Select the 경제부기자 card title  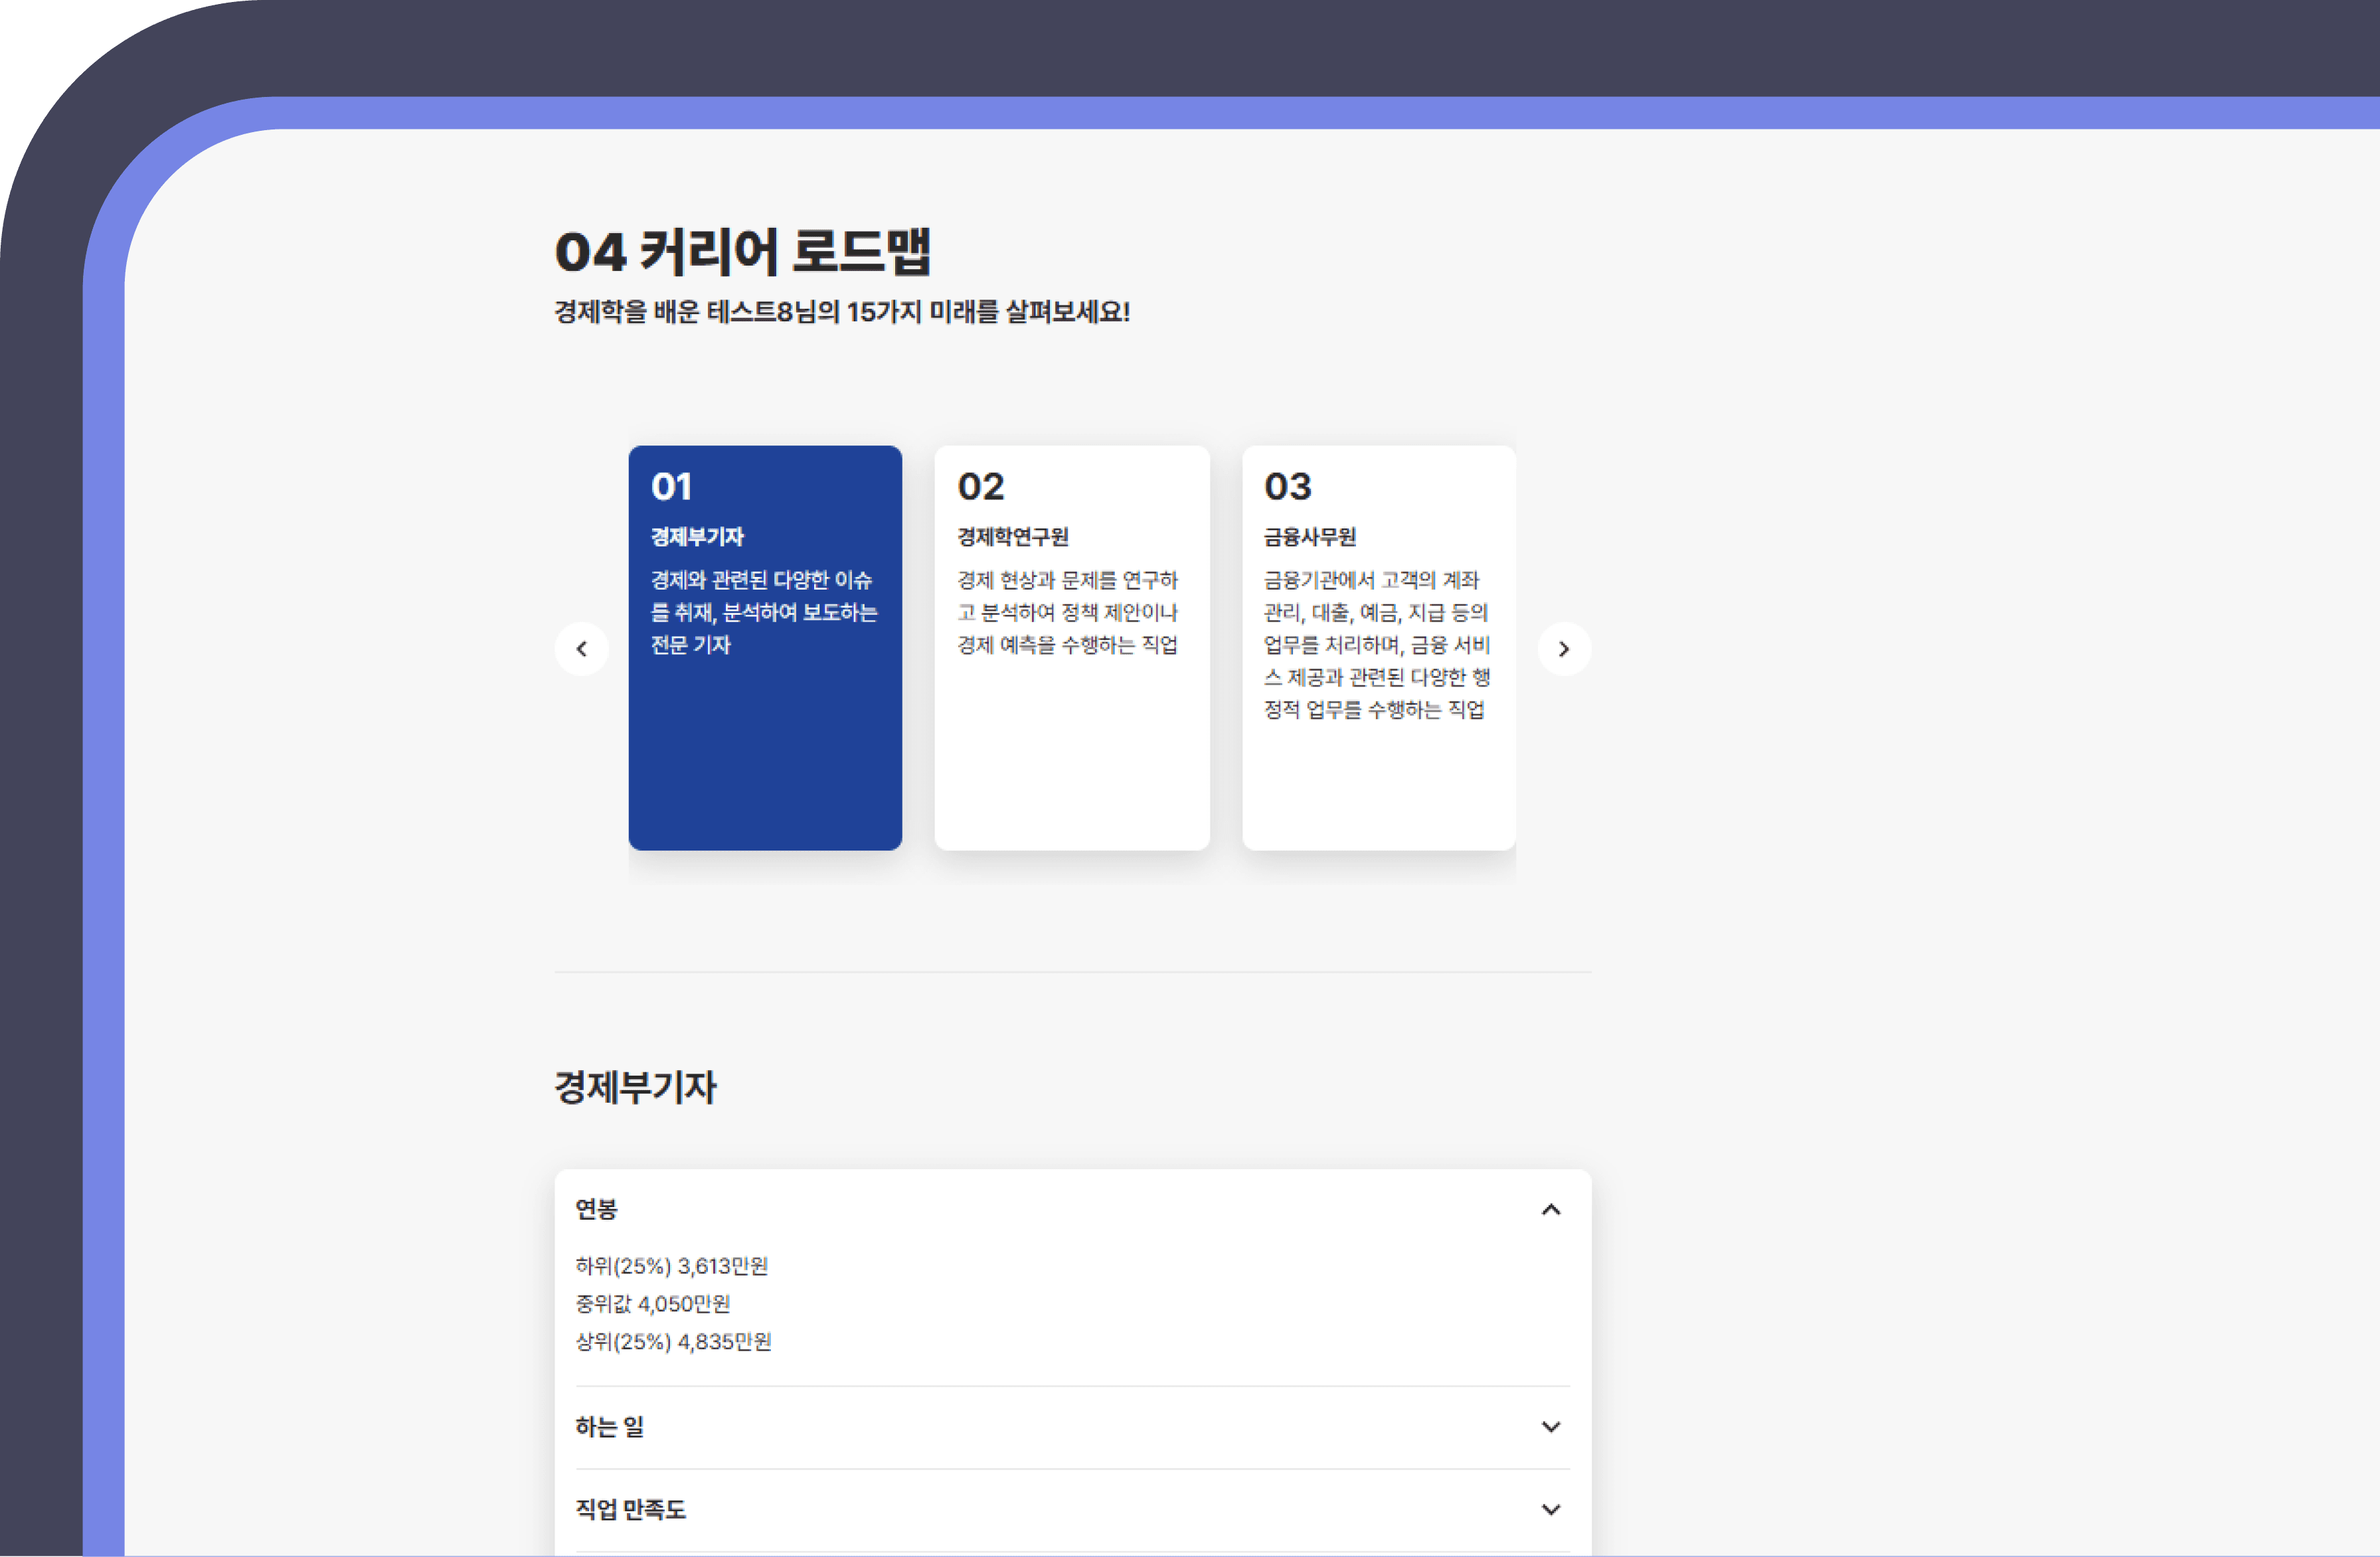pos(697,537)
